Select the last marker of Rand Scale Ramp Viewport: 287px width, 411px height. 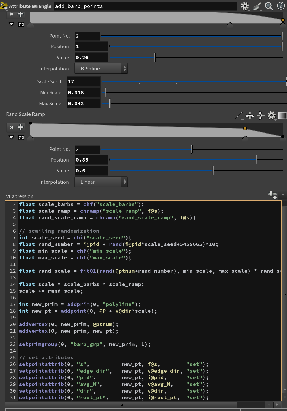click(283, 139)
